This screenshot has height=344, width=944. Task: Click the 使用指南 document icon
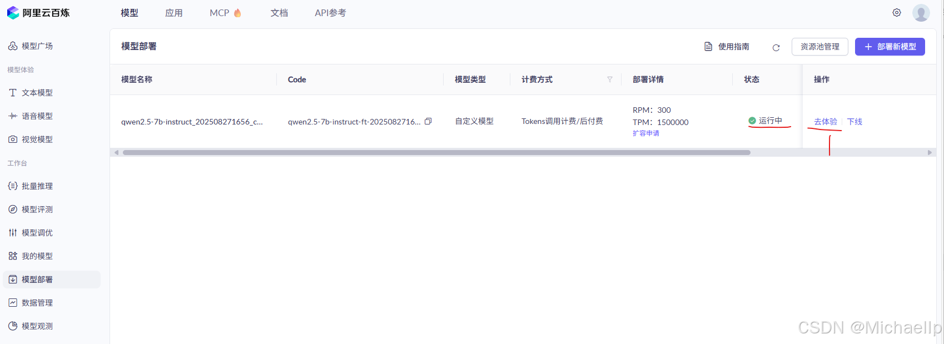tap(708, 47)
